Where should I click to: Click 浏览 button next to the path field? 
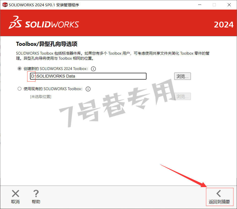pyautogui.click(x=183, y=76)
